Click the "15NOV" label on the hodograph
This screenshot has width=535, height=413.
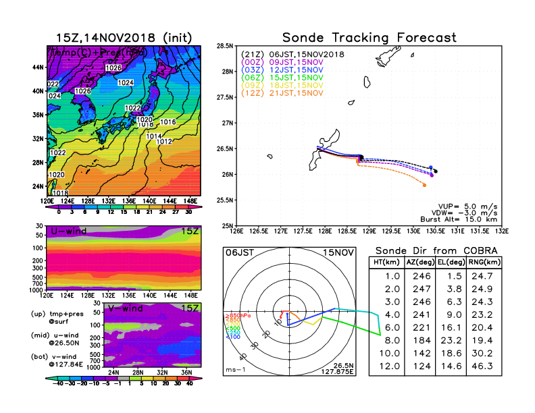(x=338, y=253)
